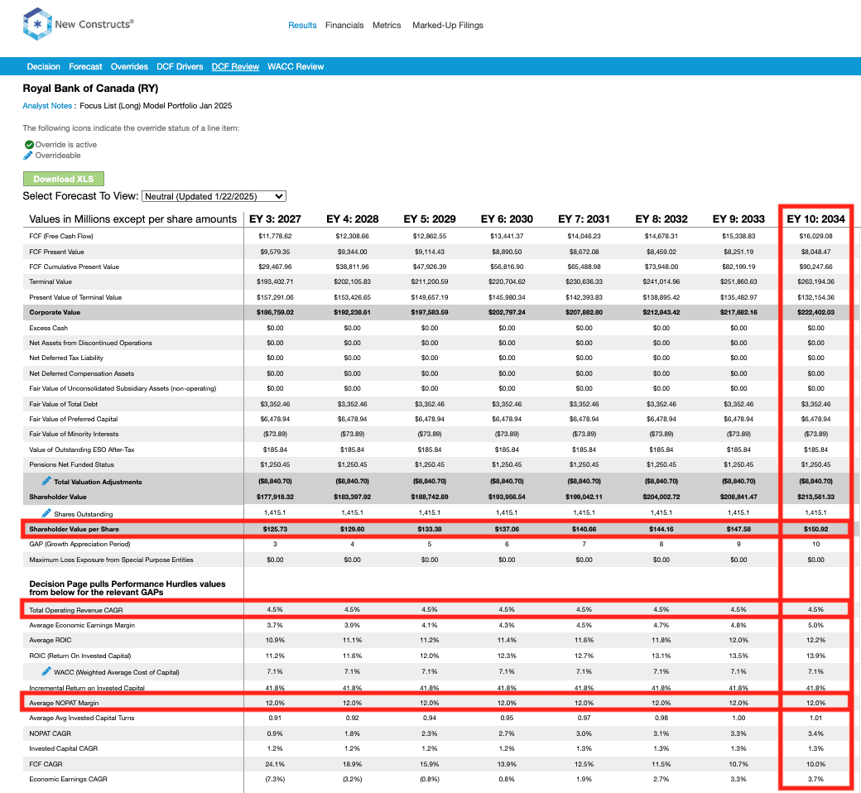Image resolution: width=861 pixels, height=793 pixels.
Task: Click the Pensions Net Funded Status label
Action: (71, 464)
